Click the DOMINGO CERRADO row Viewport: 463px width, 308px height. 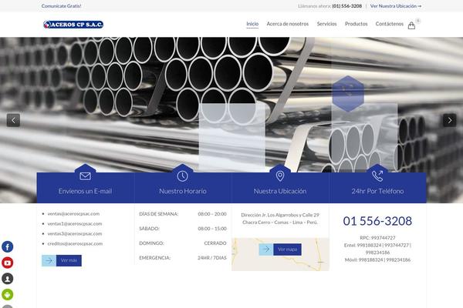point(183,243)
